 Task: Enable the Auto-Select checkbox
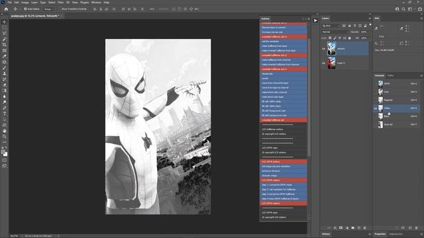coord(25,9)
